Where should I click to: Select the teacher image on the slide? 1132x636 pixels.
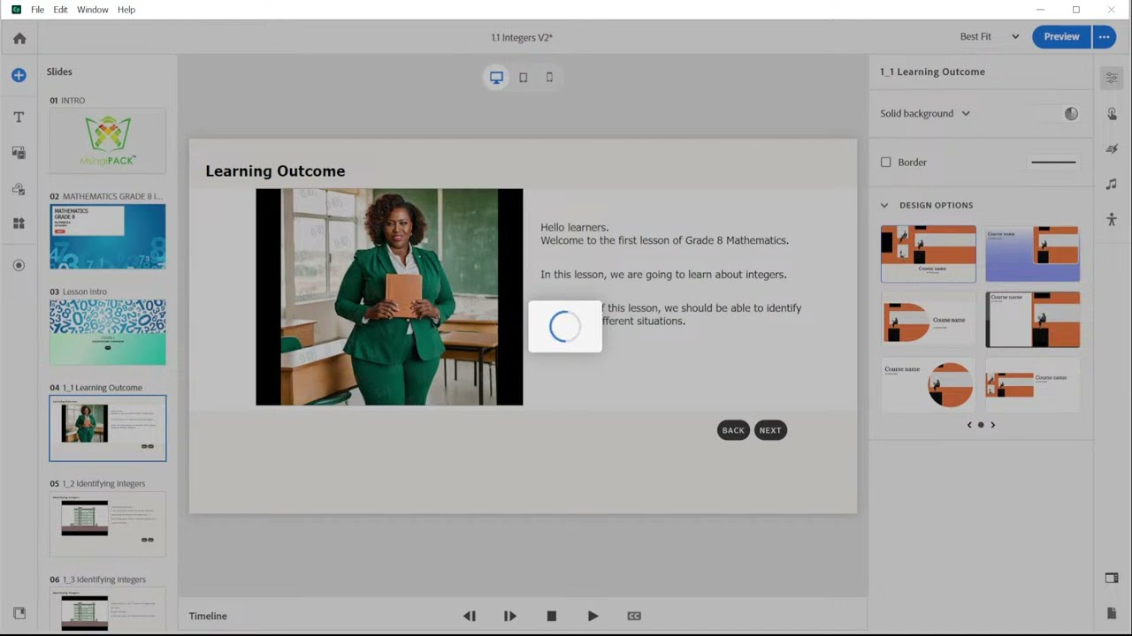click(389, 297)
